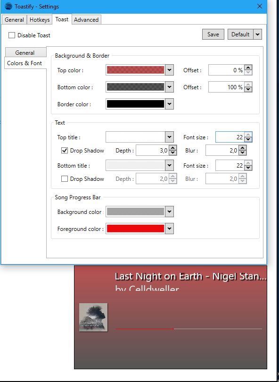Uncheck Drop Shadow for Top title
Image resolution: width=279 pixels, height=382 pixels.
point(65,151)
